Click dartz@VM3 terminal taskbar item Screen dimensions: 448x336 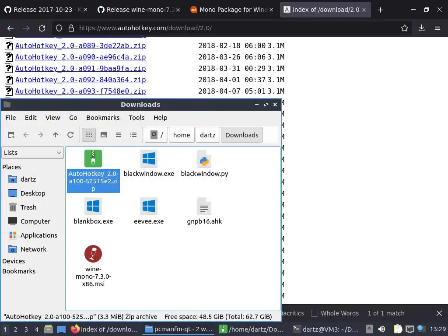pyautogui.click(x=325, y=329)
